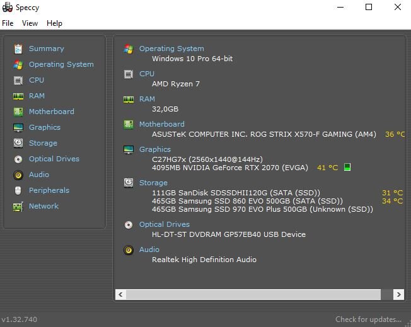411x327 pixels.
Task: Click the Graphics monitor icon in summary panel
Action: tap(129, 149)
